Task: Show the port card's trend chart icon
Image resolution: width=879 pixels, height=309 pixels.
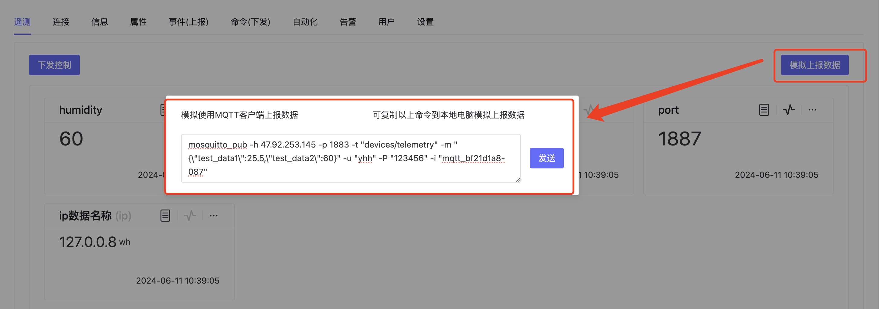Action: click(x=789, y=110)
